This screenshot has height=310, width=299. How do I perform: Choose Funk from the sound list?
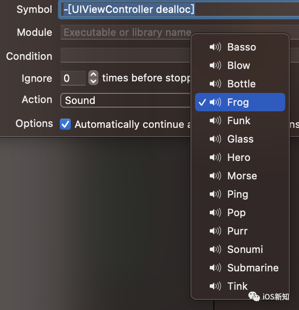pyautogui.click(x=239, y=121)
